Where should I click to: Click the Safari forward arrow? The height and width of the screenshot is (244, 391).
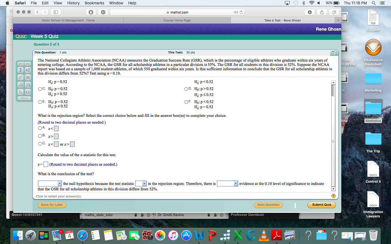click(45, 12)
